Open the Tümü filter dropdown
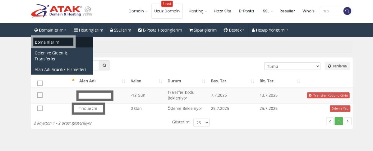The width and height of the screenshot is (373, 151). (292, 66)
